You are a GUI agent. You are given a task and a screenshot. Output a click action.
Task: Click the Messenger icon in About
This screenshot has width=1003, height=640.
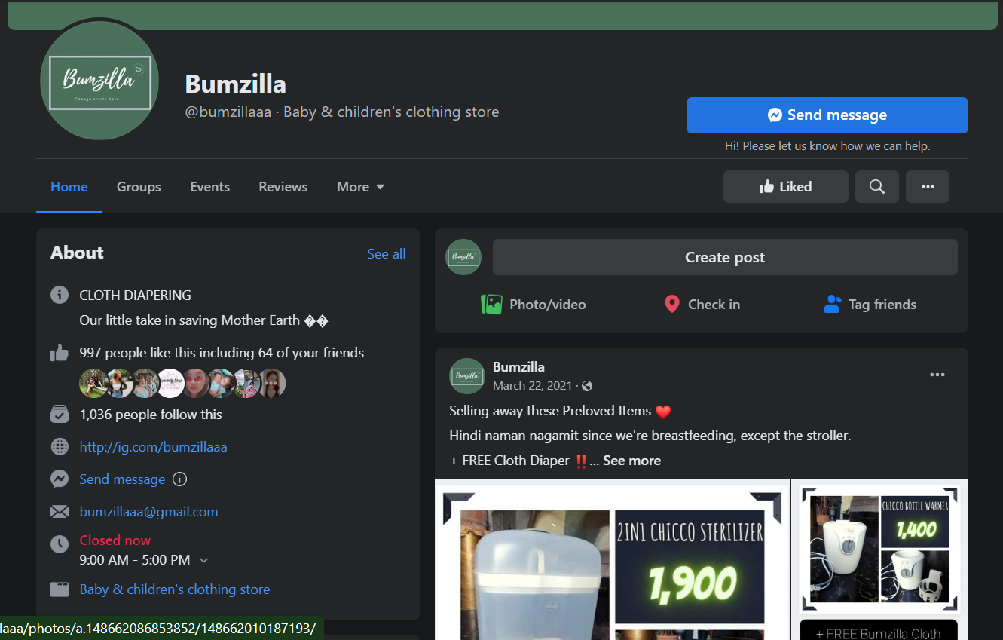(x=60, y=479)
